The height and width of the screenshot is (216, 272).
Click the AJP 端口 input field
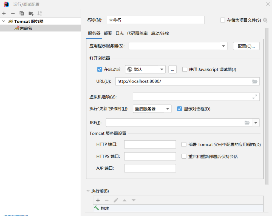150,168
